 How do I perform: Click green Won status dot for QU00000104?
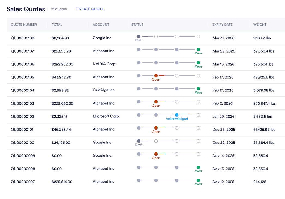click(199, 89)
